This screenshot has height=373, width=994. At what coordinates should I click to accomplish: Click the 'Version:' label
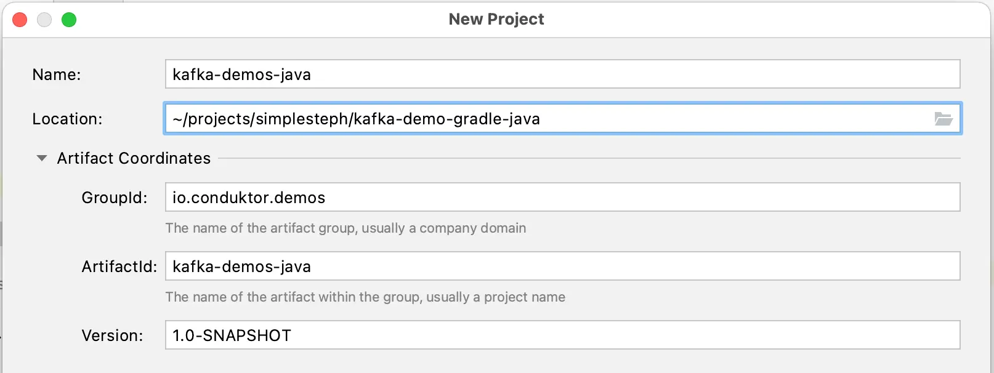[x=112, y=335]
